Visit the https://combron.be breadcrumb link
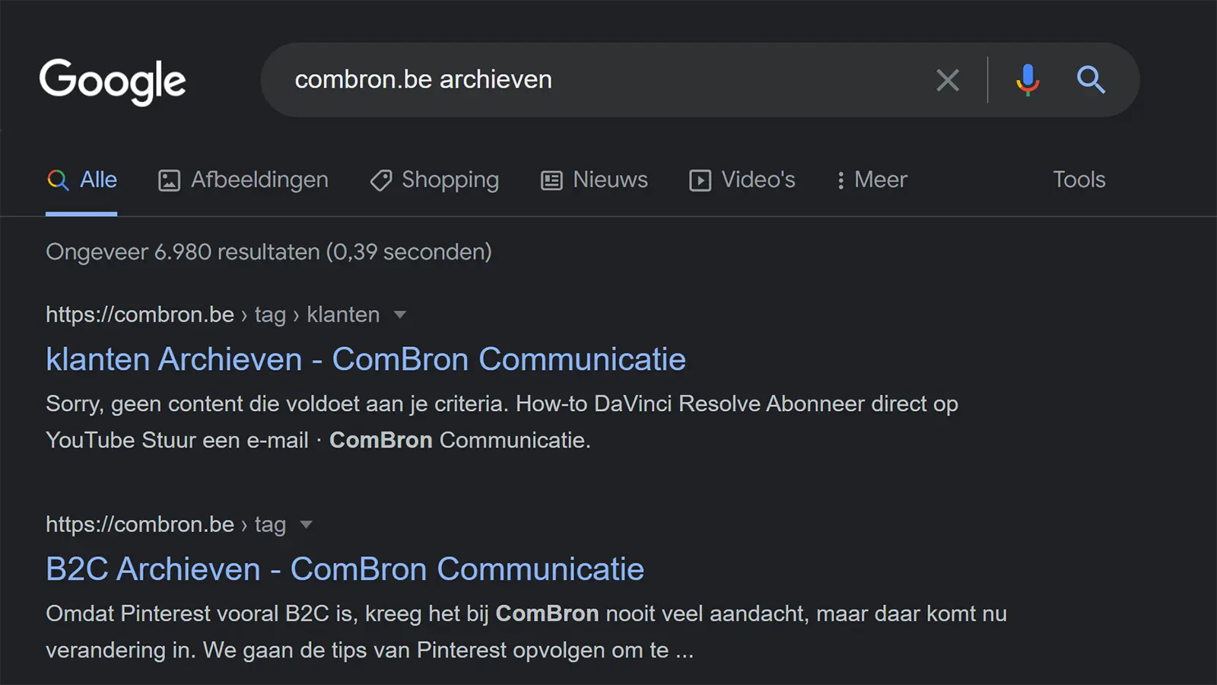This screenshot has width=1217, height=685. 139,314
